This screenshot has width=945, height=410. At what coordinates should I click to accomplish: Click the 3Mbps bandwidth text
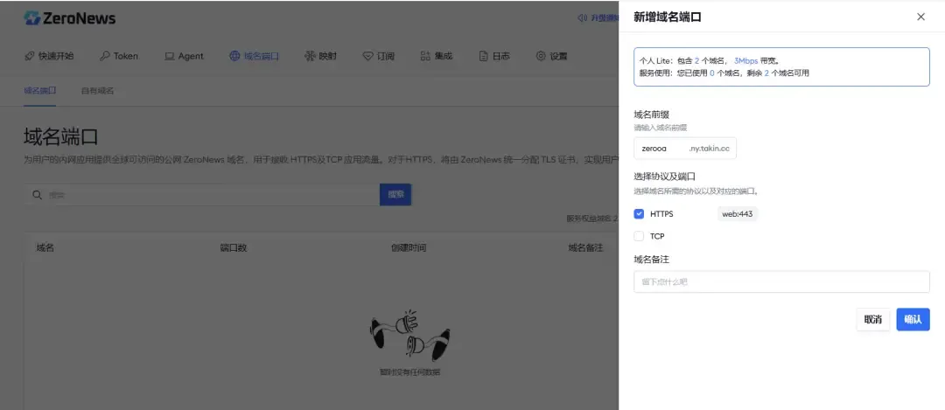pyautogui.click(x=746, y=61)
